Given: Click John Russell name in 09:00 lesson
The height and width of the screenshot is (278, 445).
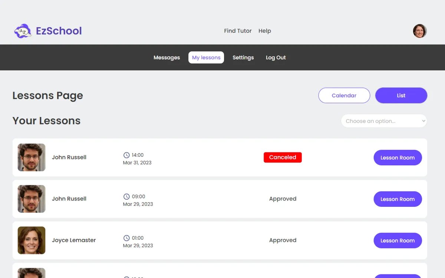Looking at the screenshot, I should coord(69,199).
